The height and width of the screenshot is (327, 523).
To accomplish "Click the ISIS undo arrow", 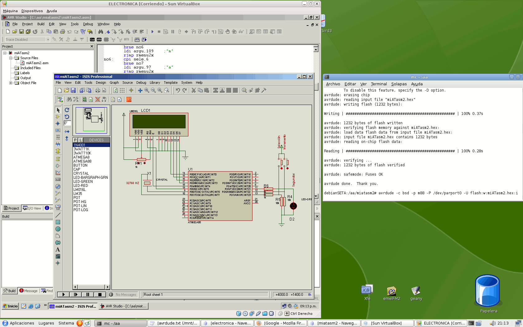I will pos(178,90).
